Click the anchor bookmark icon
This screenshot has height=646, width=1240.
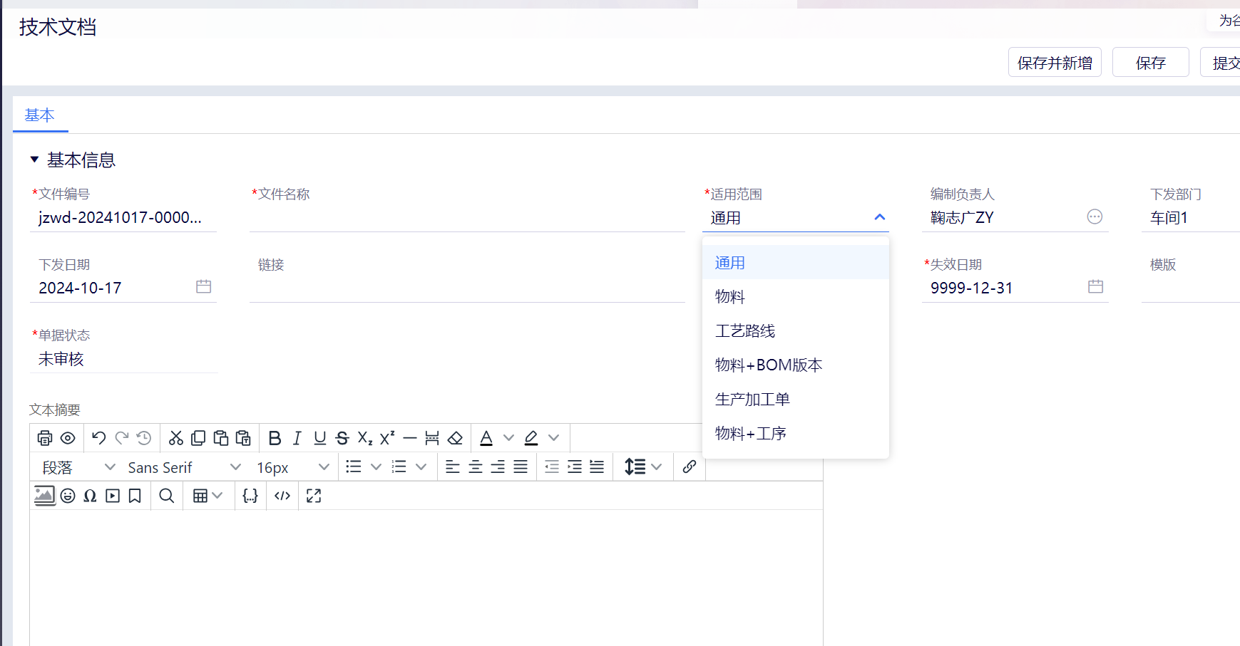[x=135, y=496]
